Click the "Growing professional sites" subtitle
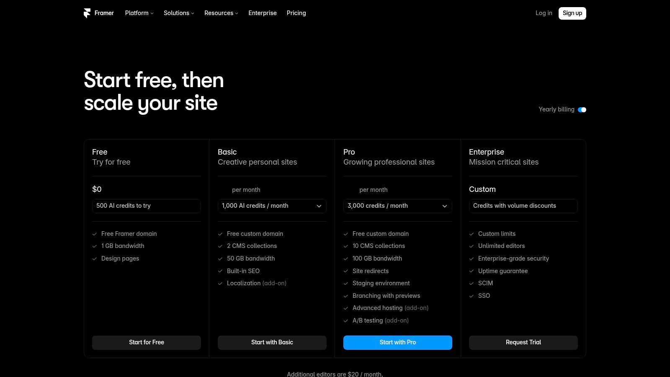Viewport: 670px width, 377px height. 389,162
